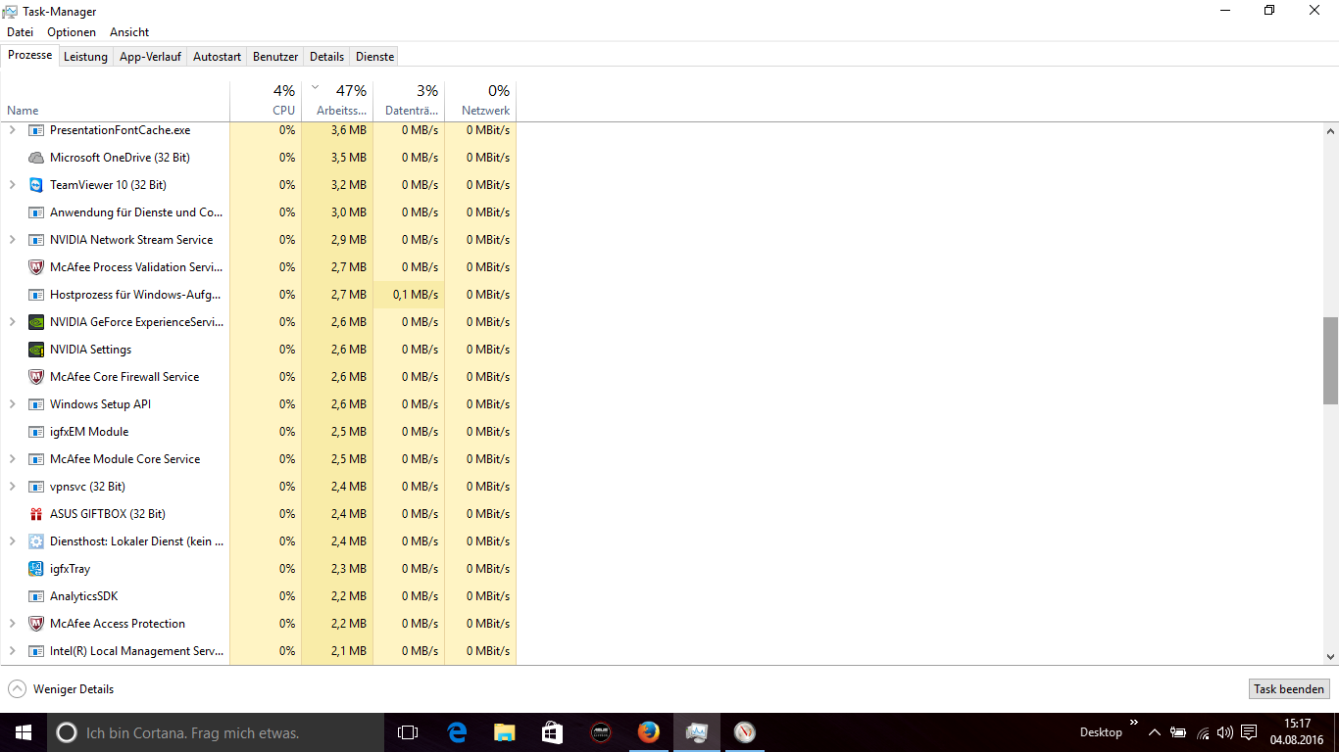Click the ASUS GIFTBOX gift icon
This screenshot has width=1339, height=752.
[36, 514]
